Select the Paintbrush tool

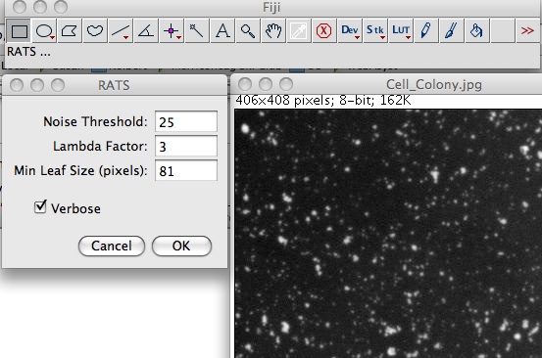[x=452, y=31]
